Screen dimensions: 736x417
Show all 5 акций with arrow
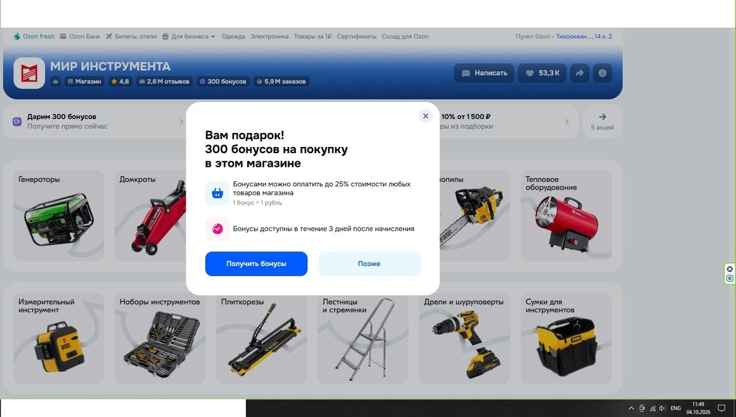[x=602, y=121]
